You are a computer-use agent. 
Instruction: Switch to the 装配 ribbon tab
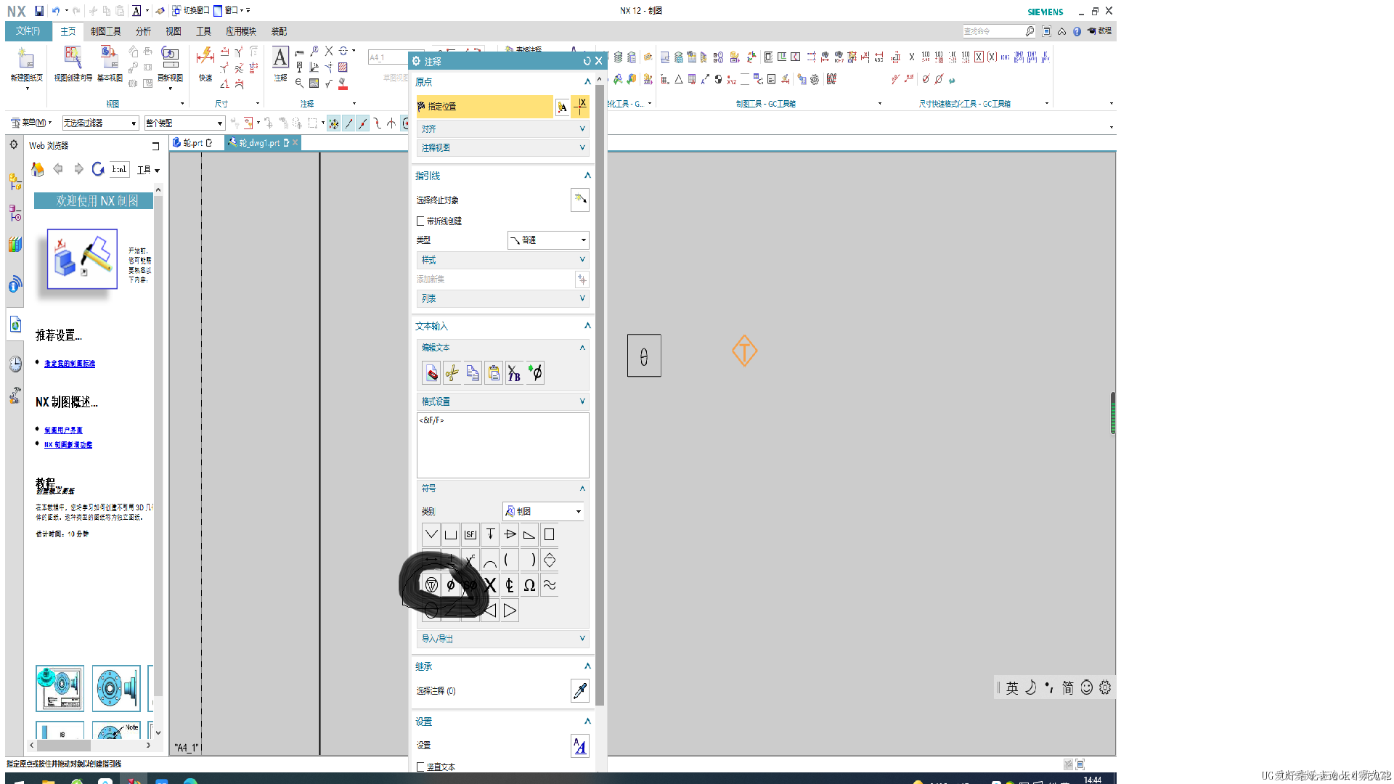(x=279, y=31)
